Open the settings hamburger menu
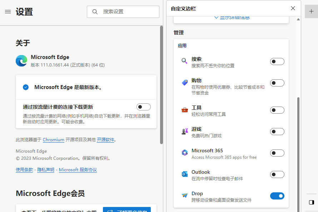318x212 pixels. (x=8, y=11)
